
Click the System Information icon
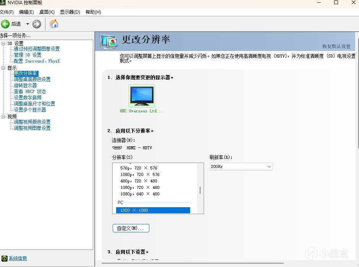pos(4,258)
